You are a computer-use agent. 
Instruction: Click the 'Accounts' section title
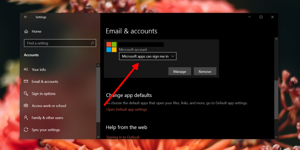pos(31,55)
